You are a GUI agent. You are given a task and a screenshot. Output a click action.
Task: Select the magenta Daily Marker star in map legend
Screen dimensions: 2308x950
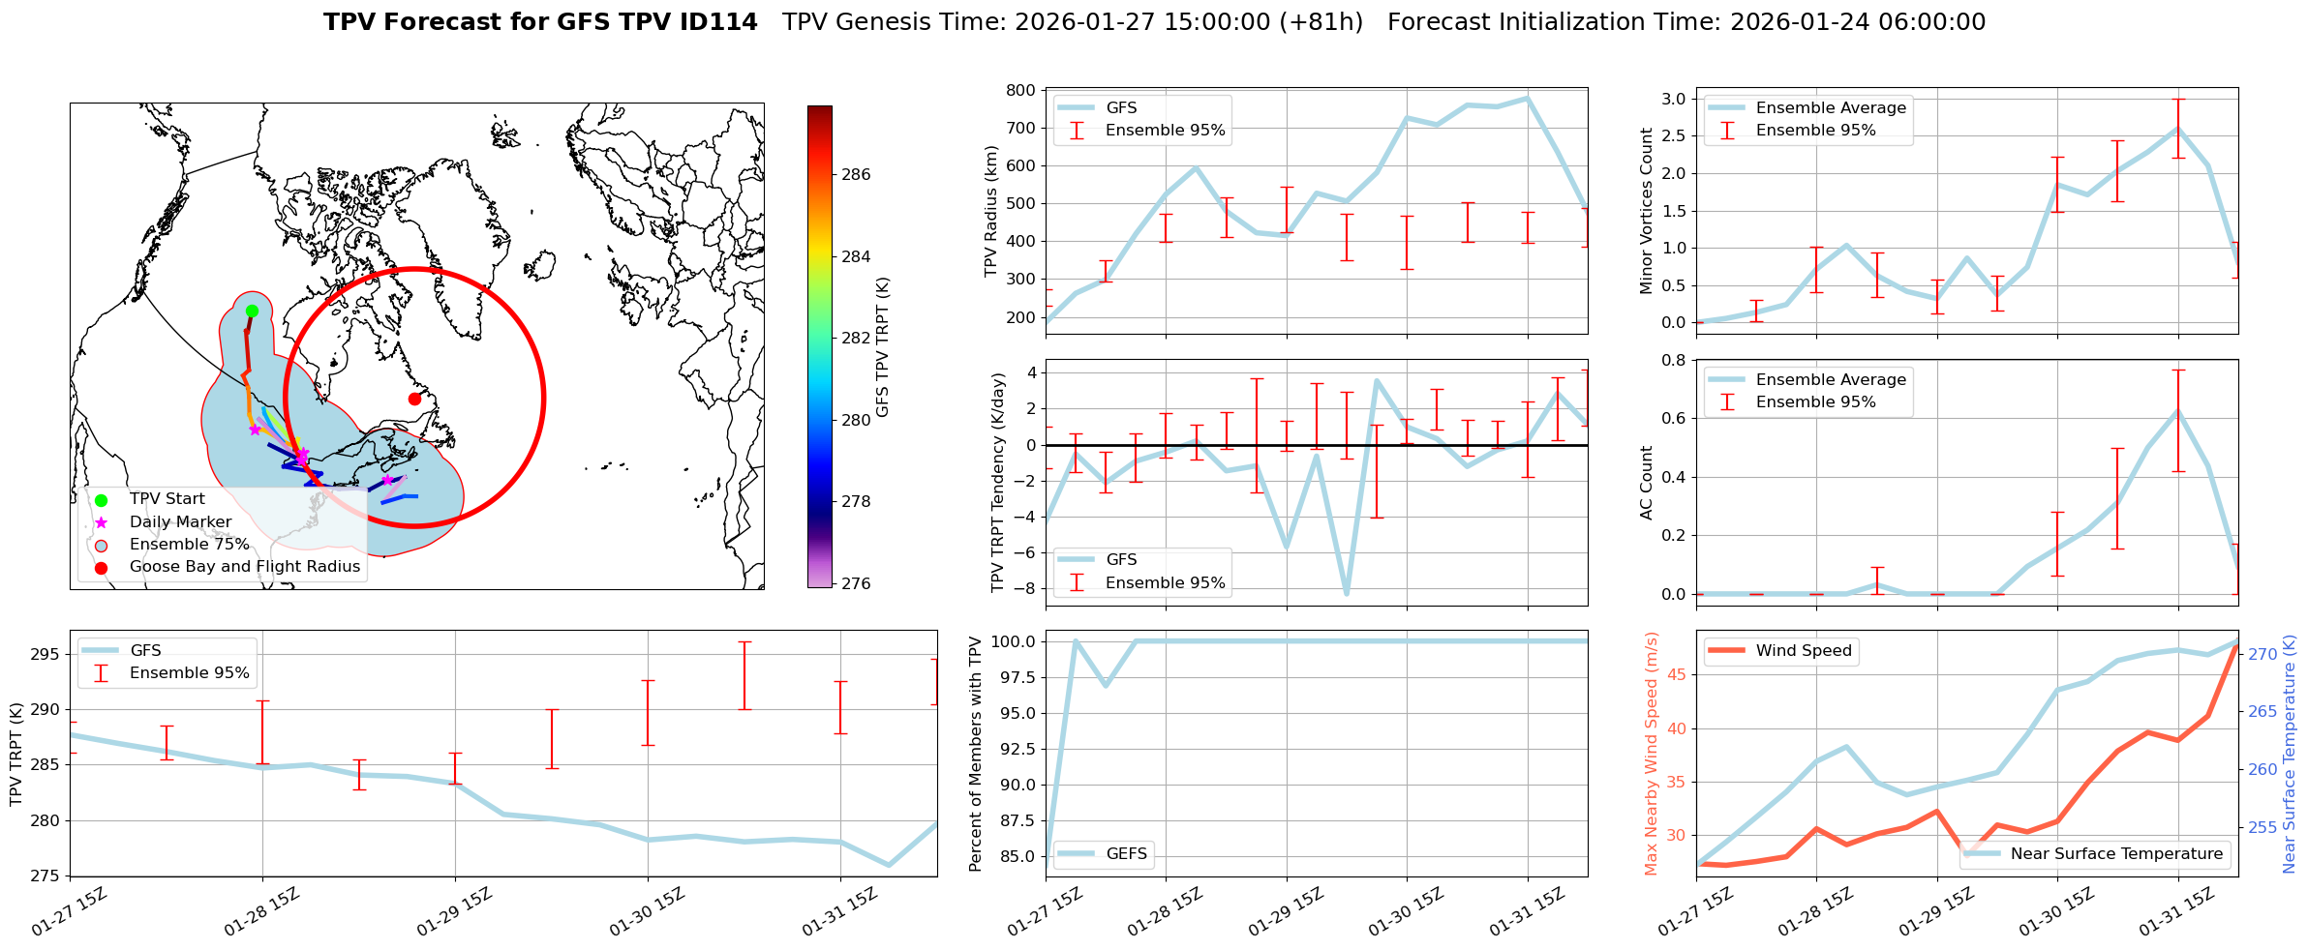101,522
